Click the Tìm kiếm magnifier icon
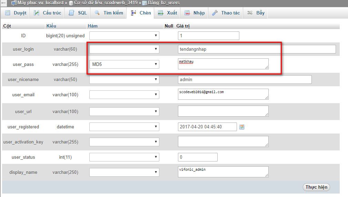Screen dimensions: 348x197 pyautogui.click(x=97, y=13)
